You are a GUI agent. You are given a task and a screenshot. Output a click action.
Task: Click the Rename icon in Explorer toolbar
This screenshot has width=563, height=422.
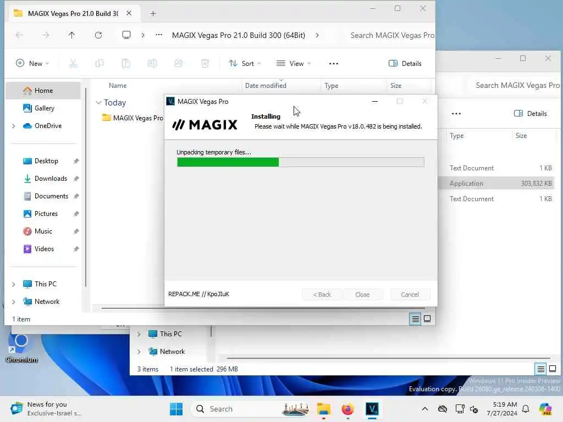(152, 64)
